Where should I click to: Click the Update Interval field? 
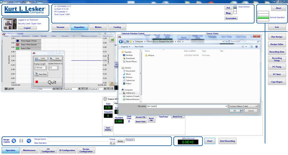53,68
